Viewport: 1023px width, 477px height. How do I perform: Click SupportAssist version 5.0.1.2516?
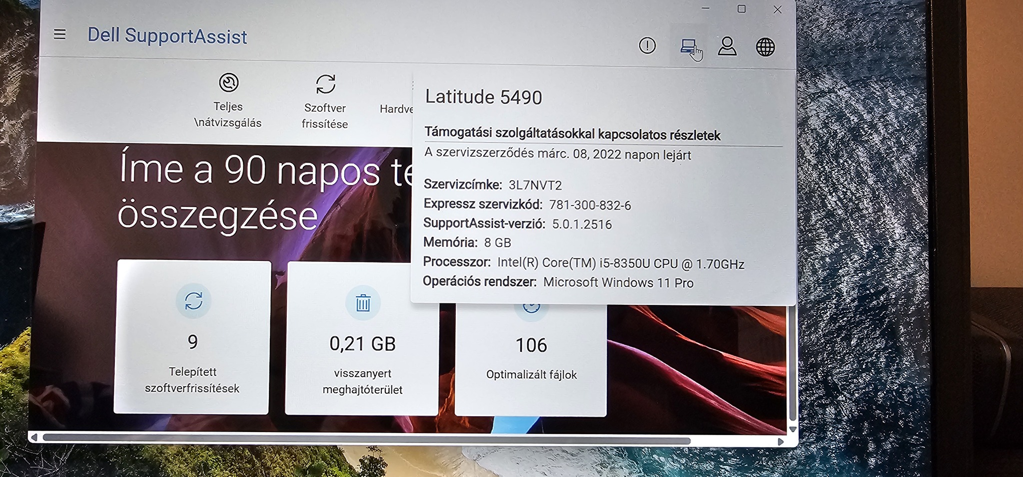[582, 224]
